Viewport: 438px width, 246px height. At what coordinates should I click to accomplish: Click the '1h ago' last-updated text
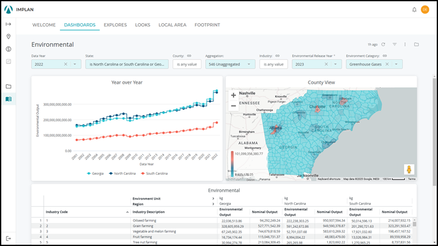click(372, 44)
